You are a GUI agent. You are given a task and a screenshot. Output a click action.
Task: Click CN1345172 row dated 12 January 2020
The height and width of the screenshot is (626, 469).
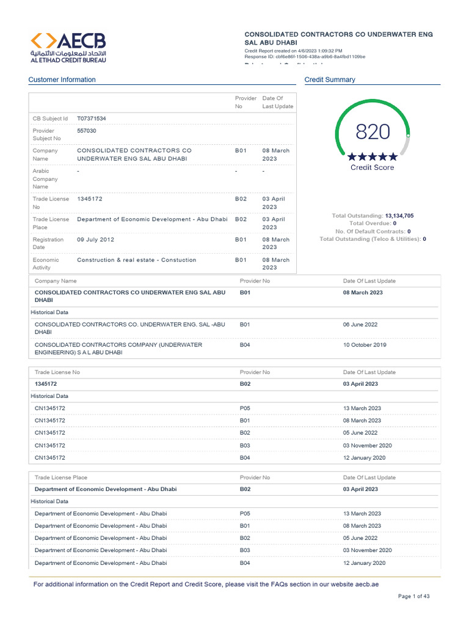(234, 457)
